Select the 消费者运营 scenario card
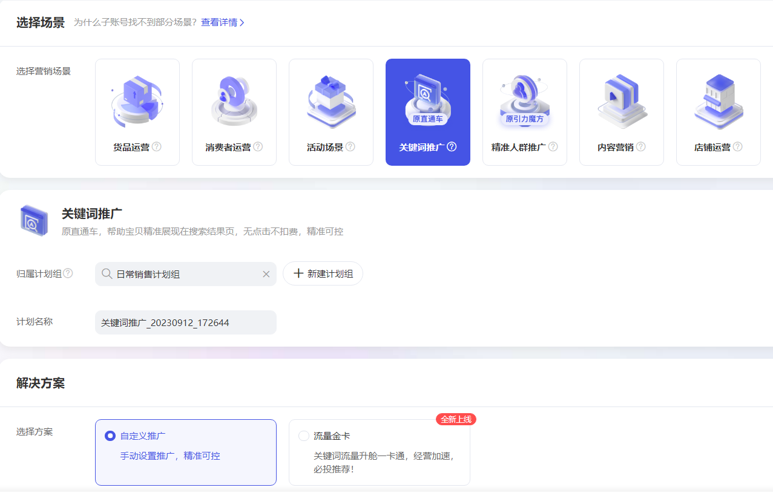Image resolution: width=773 pixels, height=493 pixels. click(x=234, y=112)
